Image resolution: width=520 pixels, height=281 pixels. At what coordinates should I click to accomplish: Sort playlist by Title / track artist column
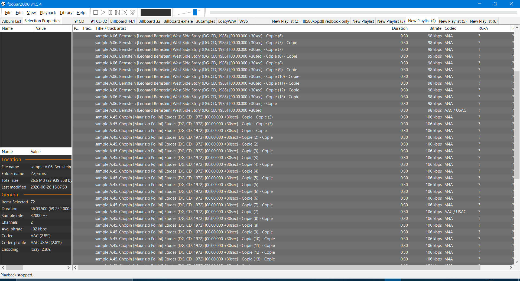click(x=242, y=28)
